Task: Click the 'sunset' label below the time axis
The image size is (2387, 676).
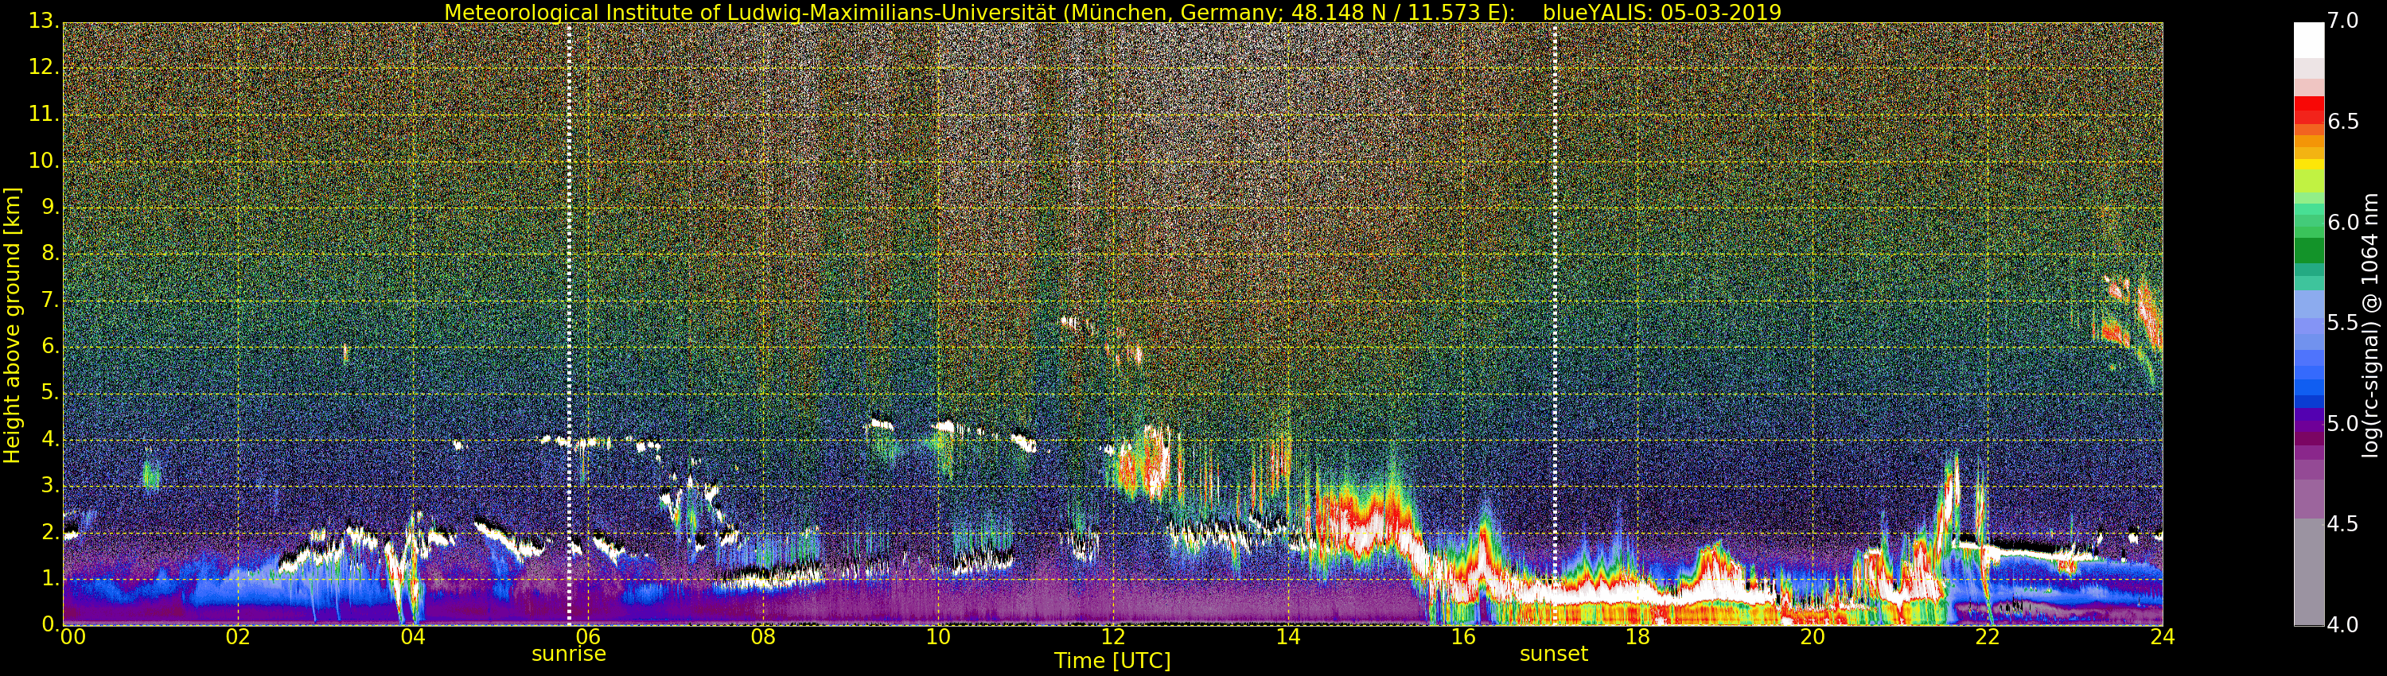Action: coord(1554,654)
